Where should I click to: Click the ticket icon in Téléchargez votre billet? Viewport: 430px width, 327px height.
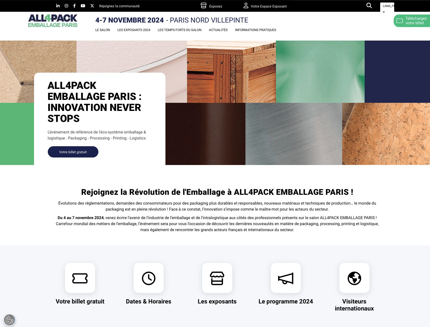tap(400, 21)
